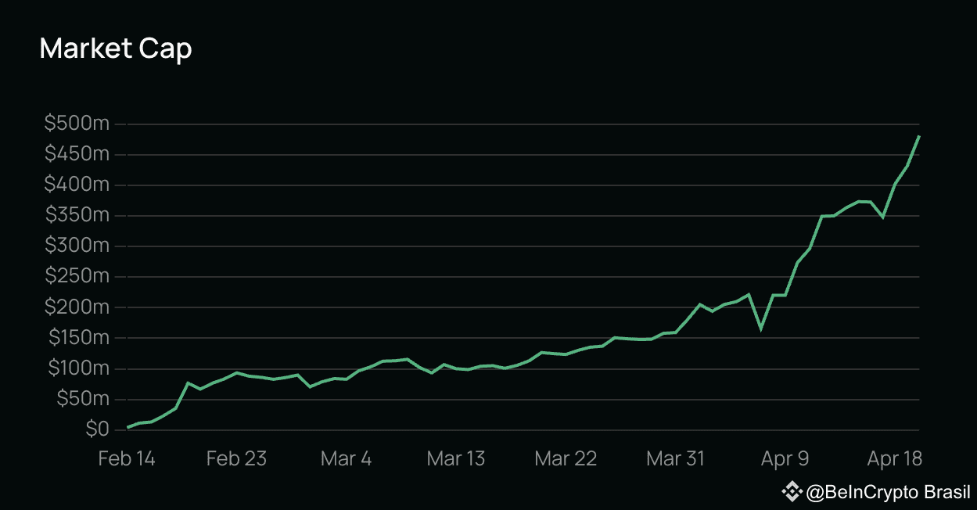This screenshot has width=977, height=510.
Task: Click the $50m axis value
Action: coord(81,399)
